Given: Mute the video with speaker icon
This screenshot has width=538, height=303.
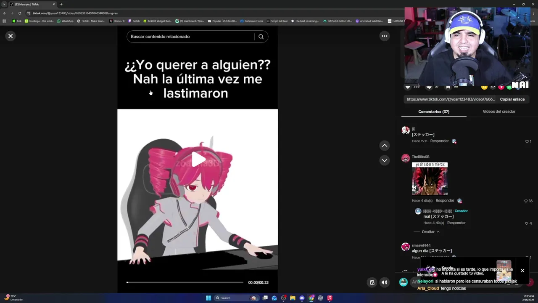Looking at the screenshot, I should click(384, 282).
